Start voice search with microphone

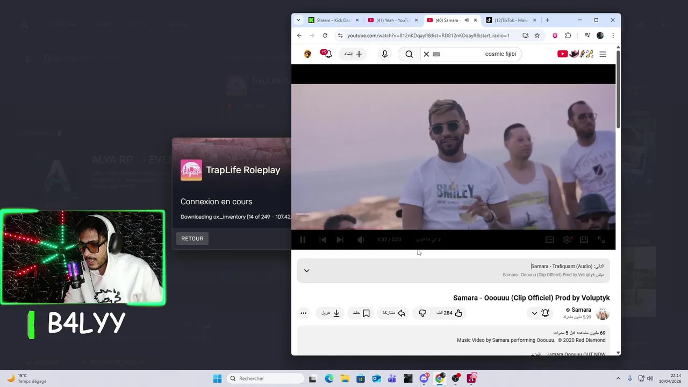click(x=384, y=54)
